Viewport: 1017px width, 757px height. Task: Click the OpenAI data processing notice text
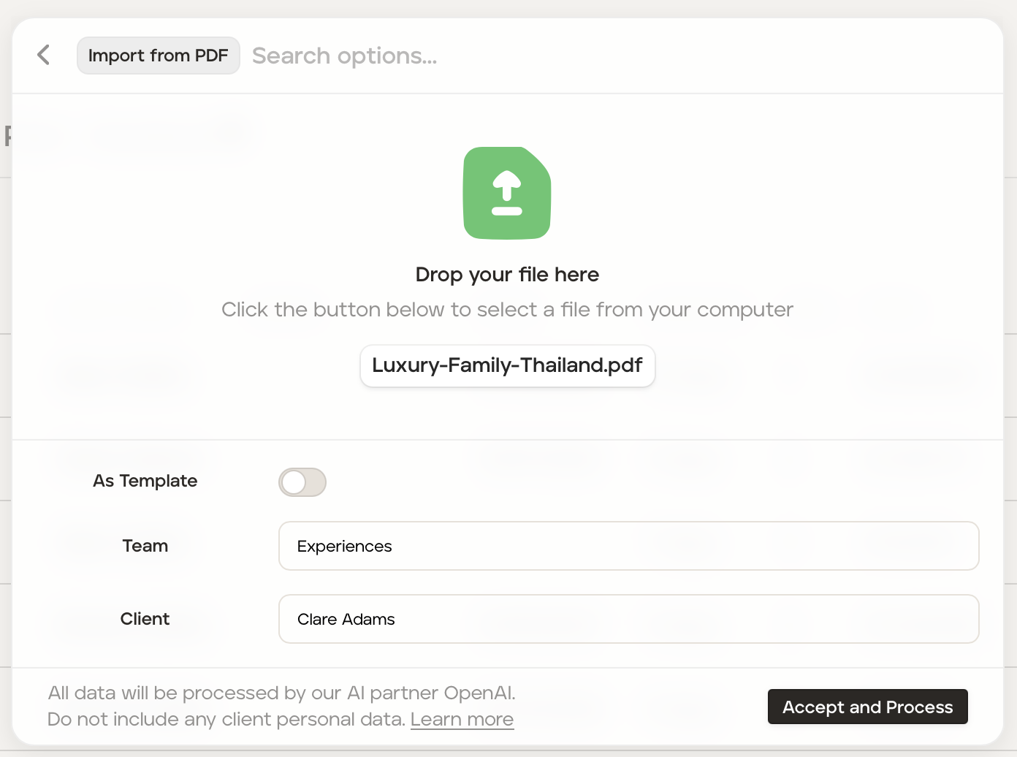(x=282, y=693)
